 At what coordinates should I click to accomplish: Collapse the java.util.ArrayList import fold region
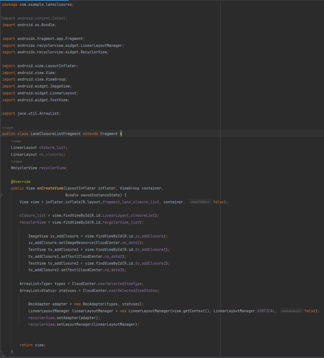tap(2, 113)
